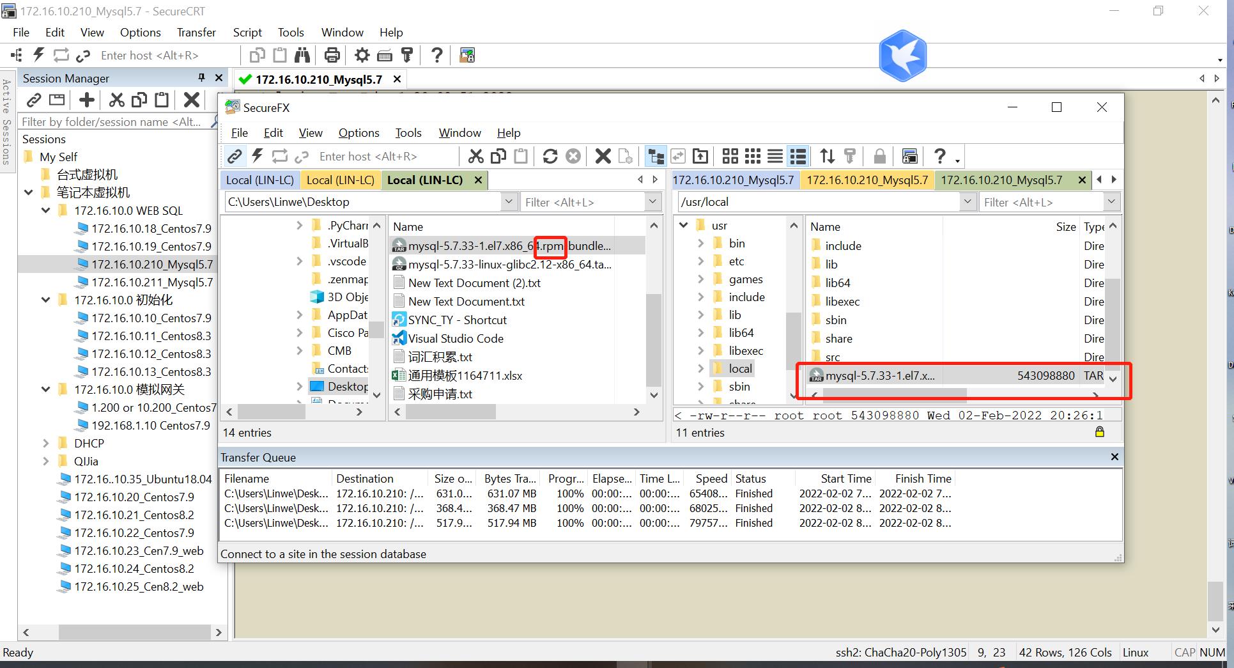Click the Find binoculars icon in SecureCRT toolbar
Screen dimensions: 1234x668
(x=302, y=55)
